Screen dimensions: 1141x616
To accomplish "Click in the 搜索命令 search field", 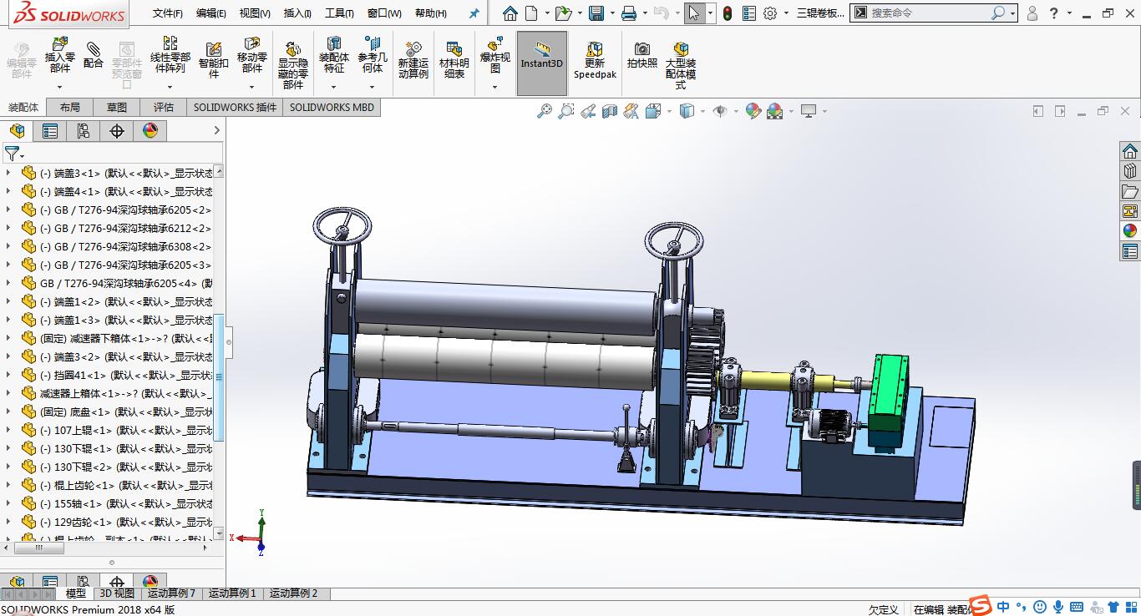I will 927,13.
